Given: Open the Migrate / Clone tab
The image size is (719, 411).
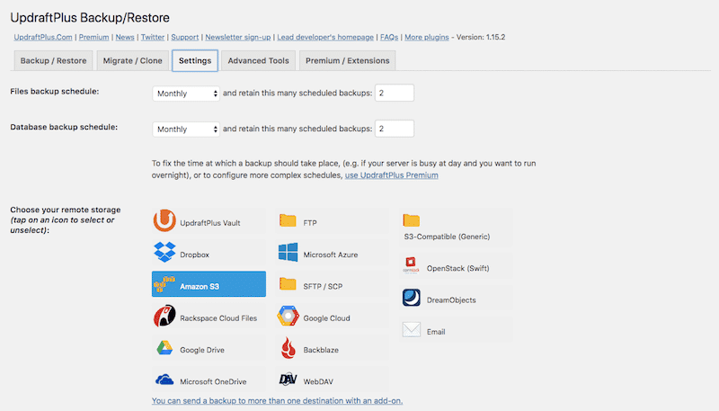Looking at the screenshot, I should [132, 60].
